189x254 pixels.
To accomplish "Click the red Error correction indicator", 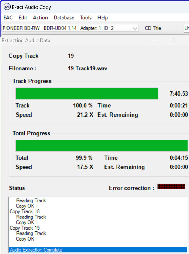I will [x=171, y=186].
